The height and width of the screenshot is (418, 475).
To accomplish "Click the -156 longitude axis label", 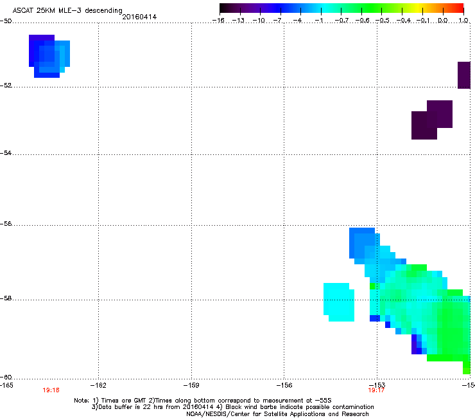I will 284,385.
